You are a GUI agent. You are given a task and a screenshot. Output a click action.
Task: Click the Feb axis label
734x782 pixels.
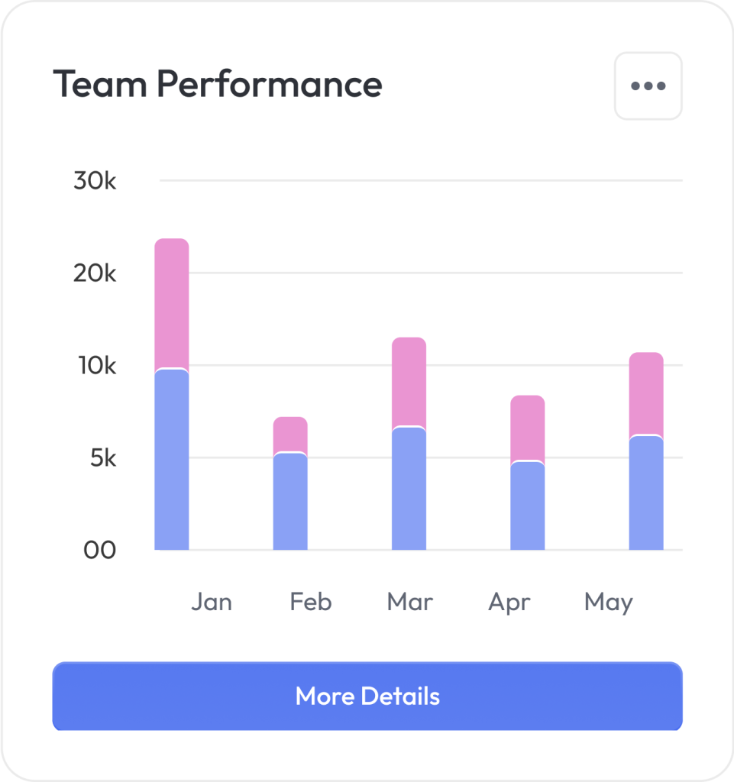(311, 602)
